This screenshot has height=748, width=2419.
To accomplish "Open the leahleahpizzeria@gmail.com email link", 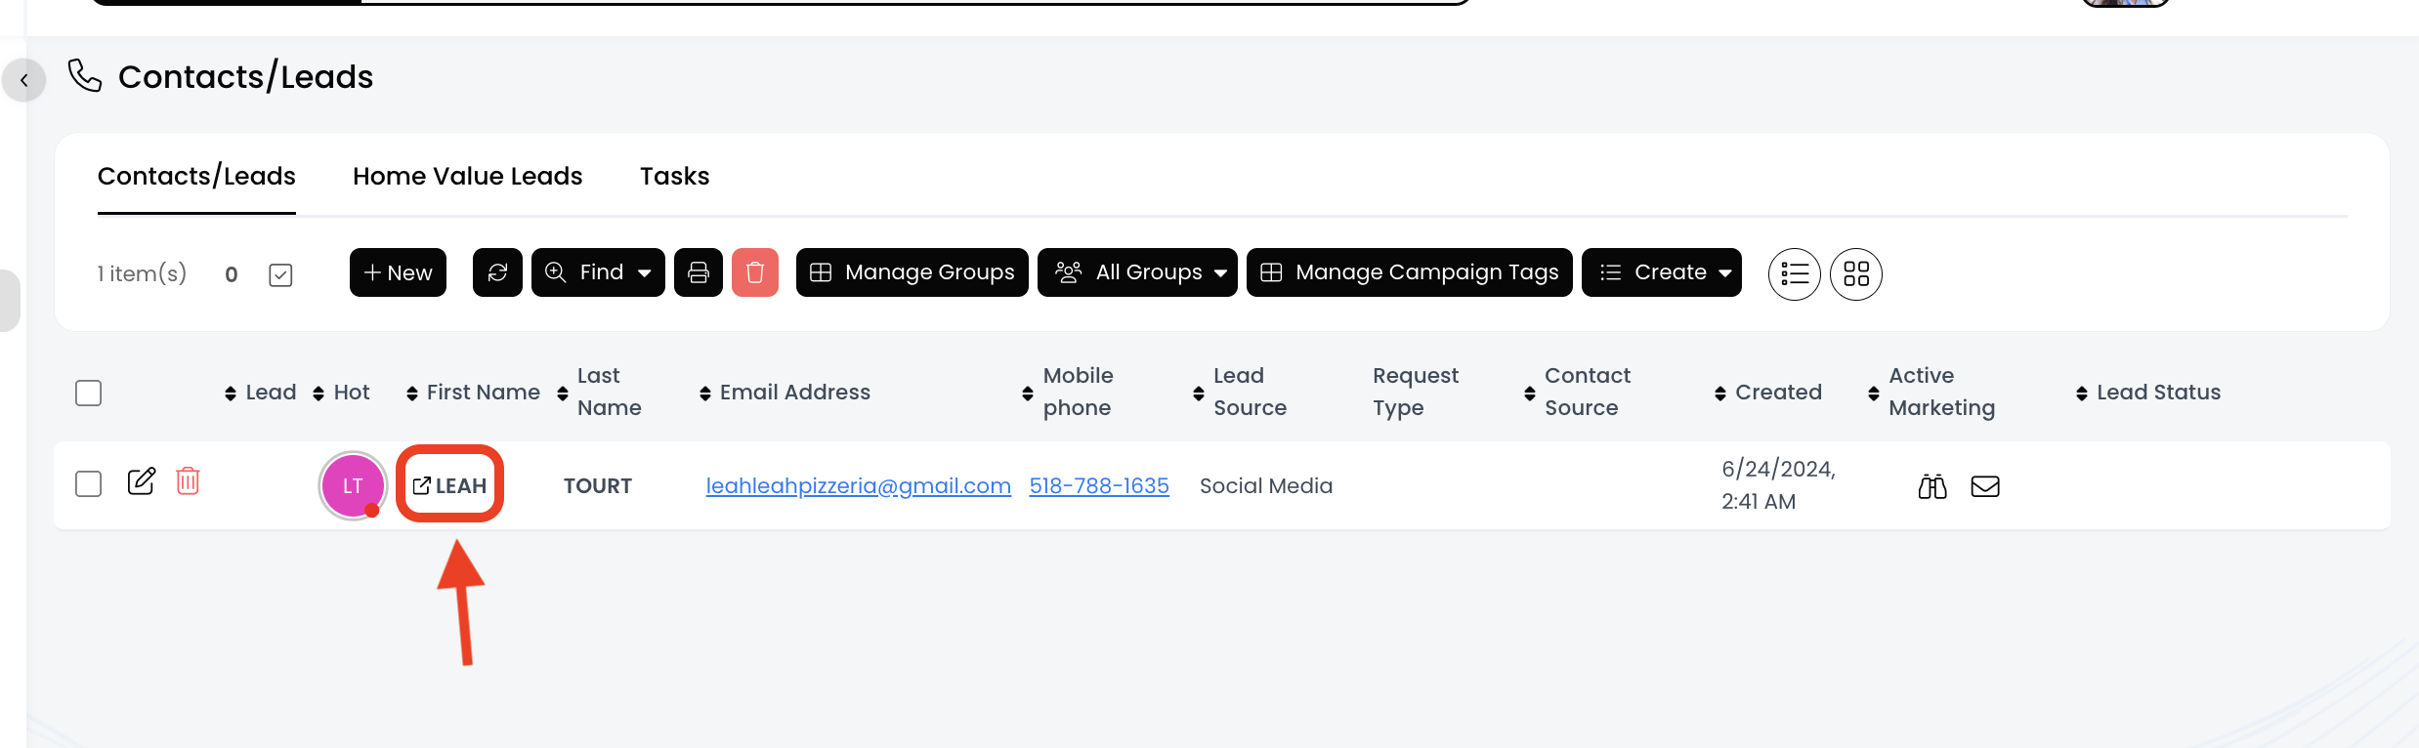I will (858, 486).
